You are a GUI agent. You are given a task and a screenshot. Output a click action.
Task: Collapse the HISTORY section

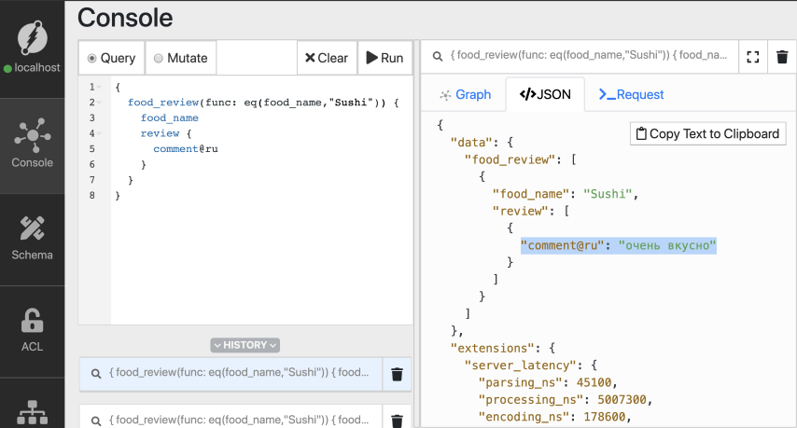[x=245, y=345]
